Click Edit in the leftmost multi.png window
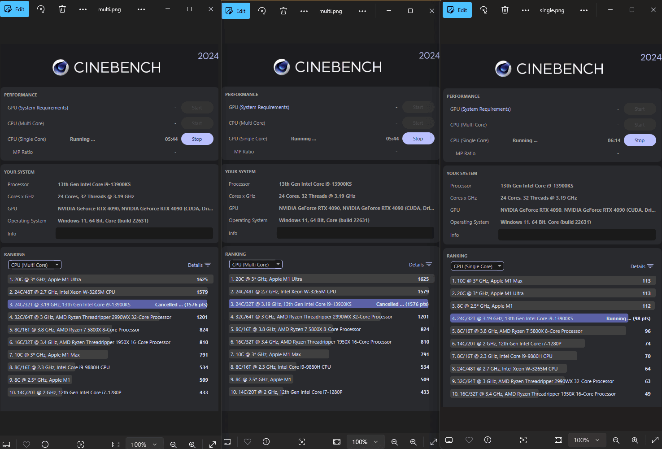Screen dimensions: 662x449 14,9
